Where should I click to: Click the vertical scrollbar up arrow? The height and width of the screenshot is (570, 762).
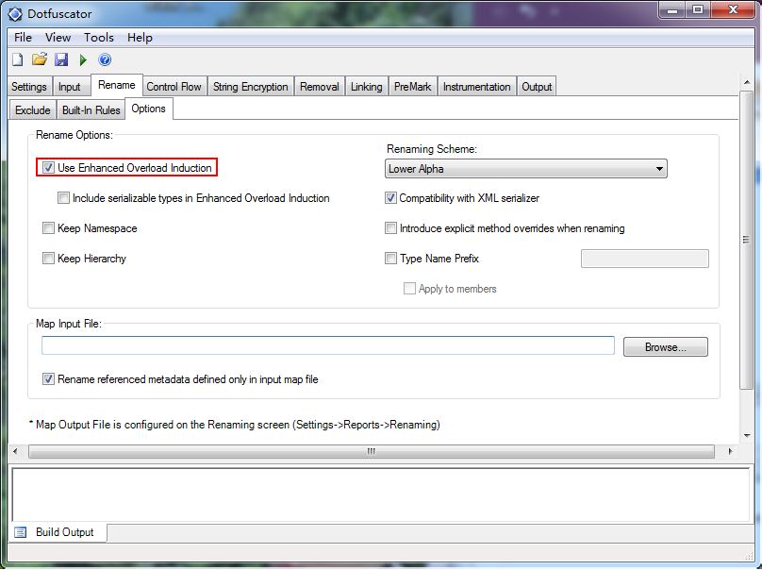(x=747, y=82)
